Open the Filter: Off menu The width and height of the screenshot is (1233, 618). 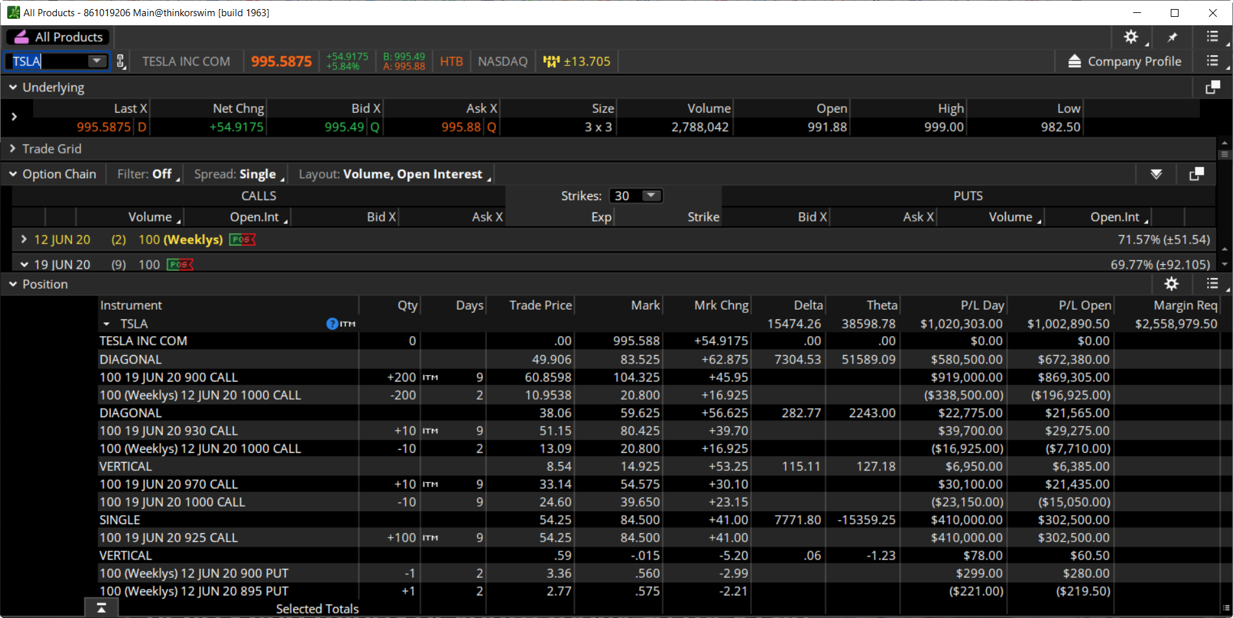[x=148, y=174]
